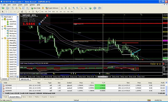Viewport: 168px width, 102px height.
Task: Click Terminal list scroll up arrow
Action: (x=166, y=83)
